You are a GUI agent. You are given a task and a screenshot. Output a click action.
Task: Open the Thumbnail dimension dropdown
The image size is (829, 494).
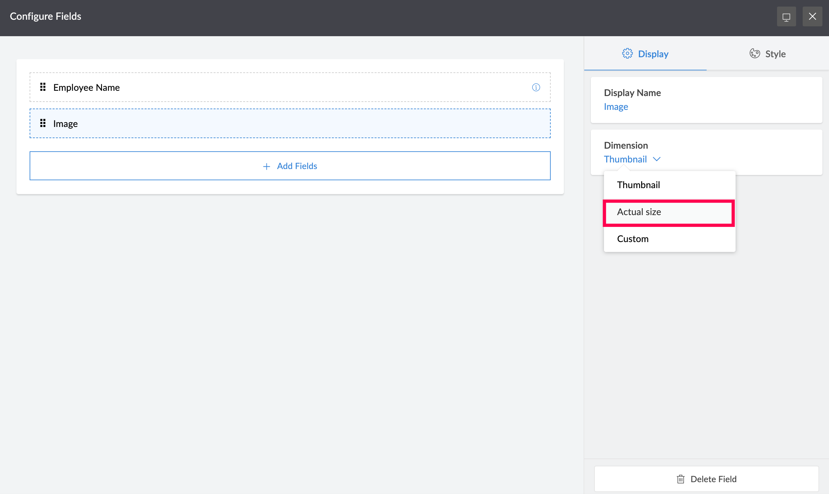coord(625,159)
